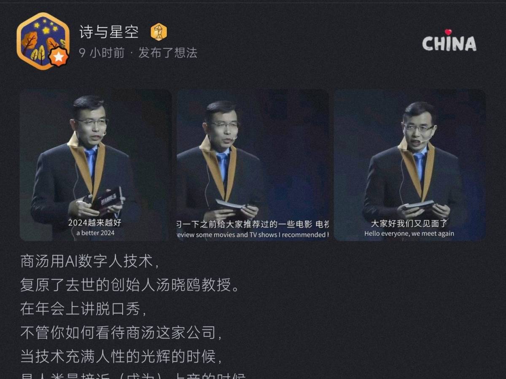
Task: Click the orange star badge on the avatar
Action: (x=59, y=57)
